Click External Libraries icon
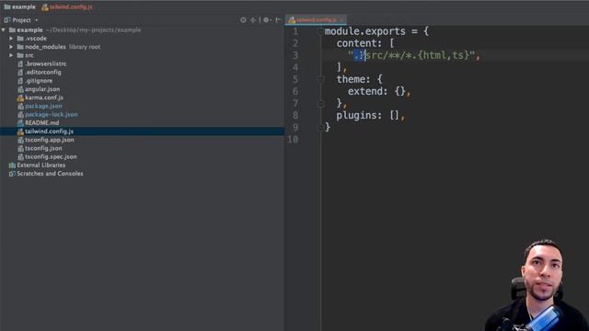Screen dimensions: 589x331 click(x=12, y=165)
